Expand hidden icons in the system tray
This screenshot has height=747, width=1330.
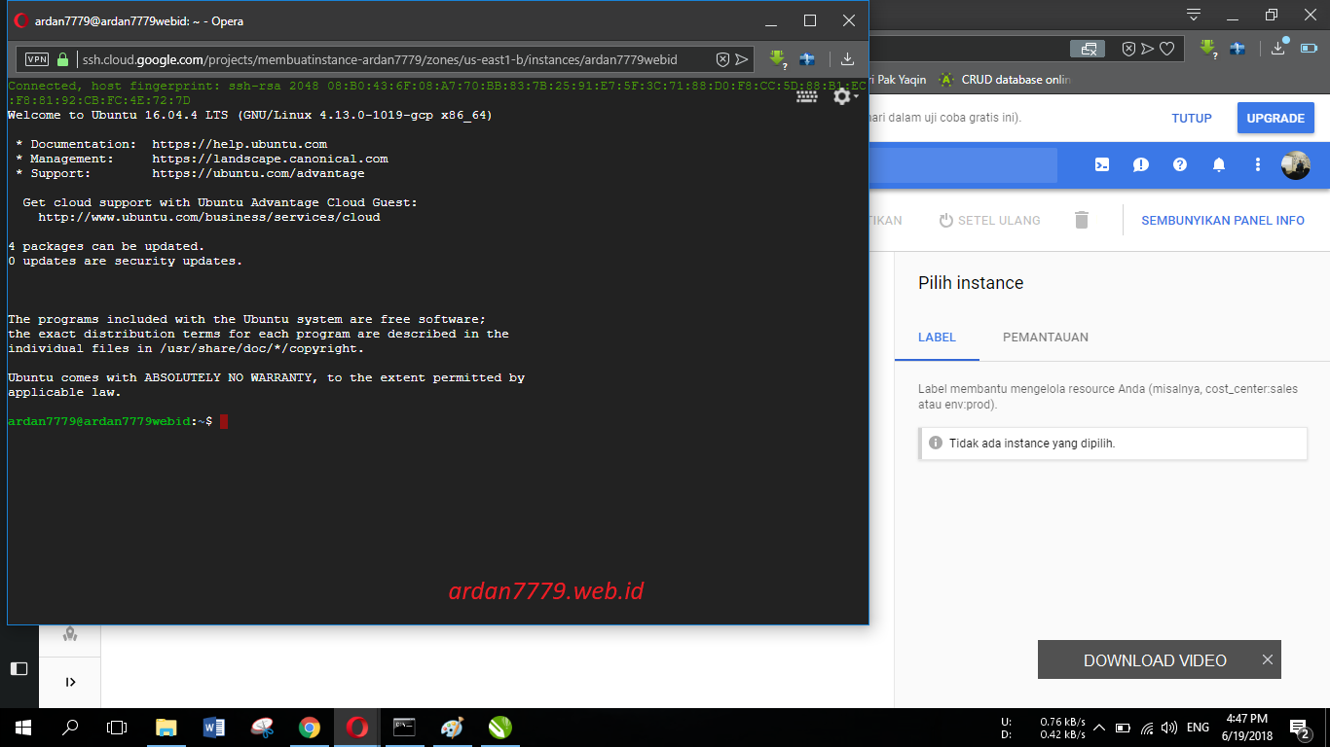(x=1098, y=728)
